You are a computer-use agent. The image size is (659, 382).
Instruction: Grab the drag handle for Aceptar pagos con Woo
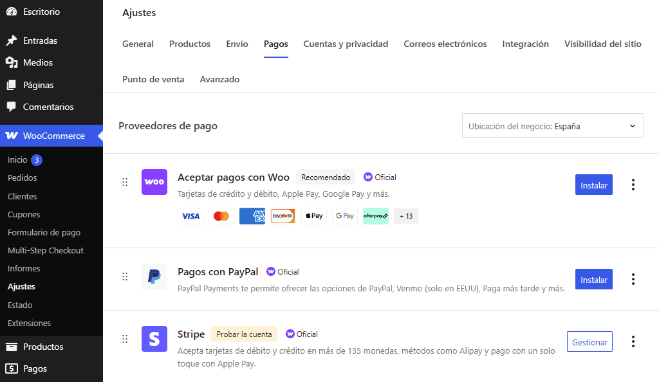coord(125,182)
